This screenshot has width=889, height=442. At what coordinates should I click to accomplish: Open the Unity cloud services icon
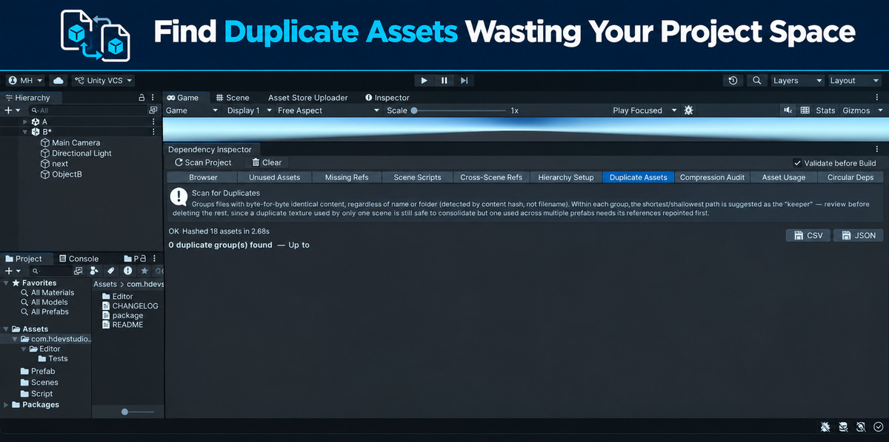(x=59, y=80)
